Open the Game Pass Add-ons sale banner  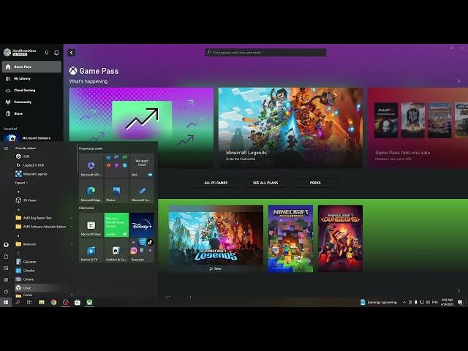coord(418,128)
